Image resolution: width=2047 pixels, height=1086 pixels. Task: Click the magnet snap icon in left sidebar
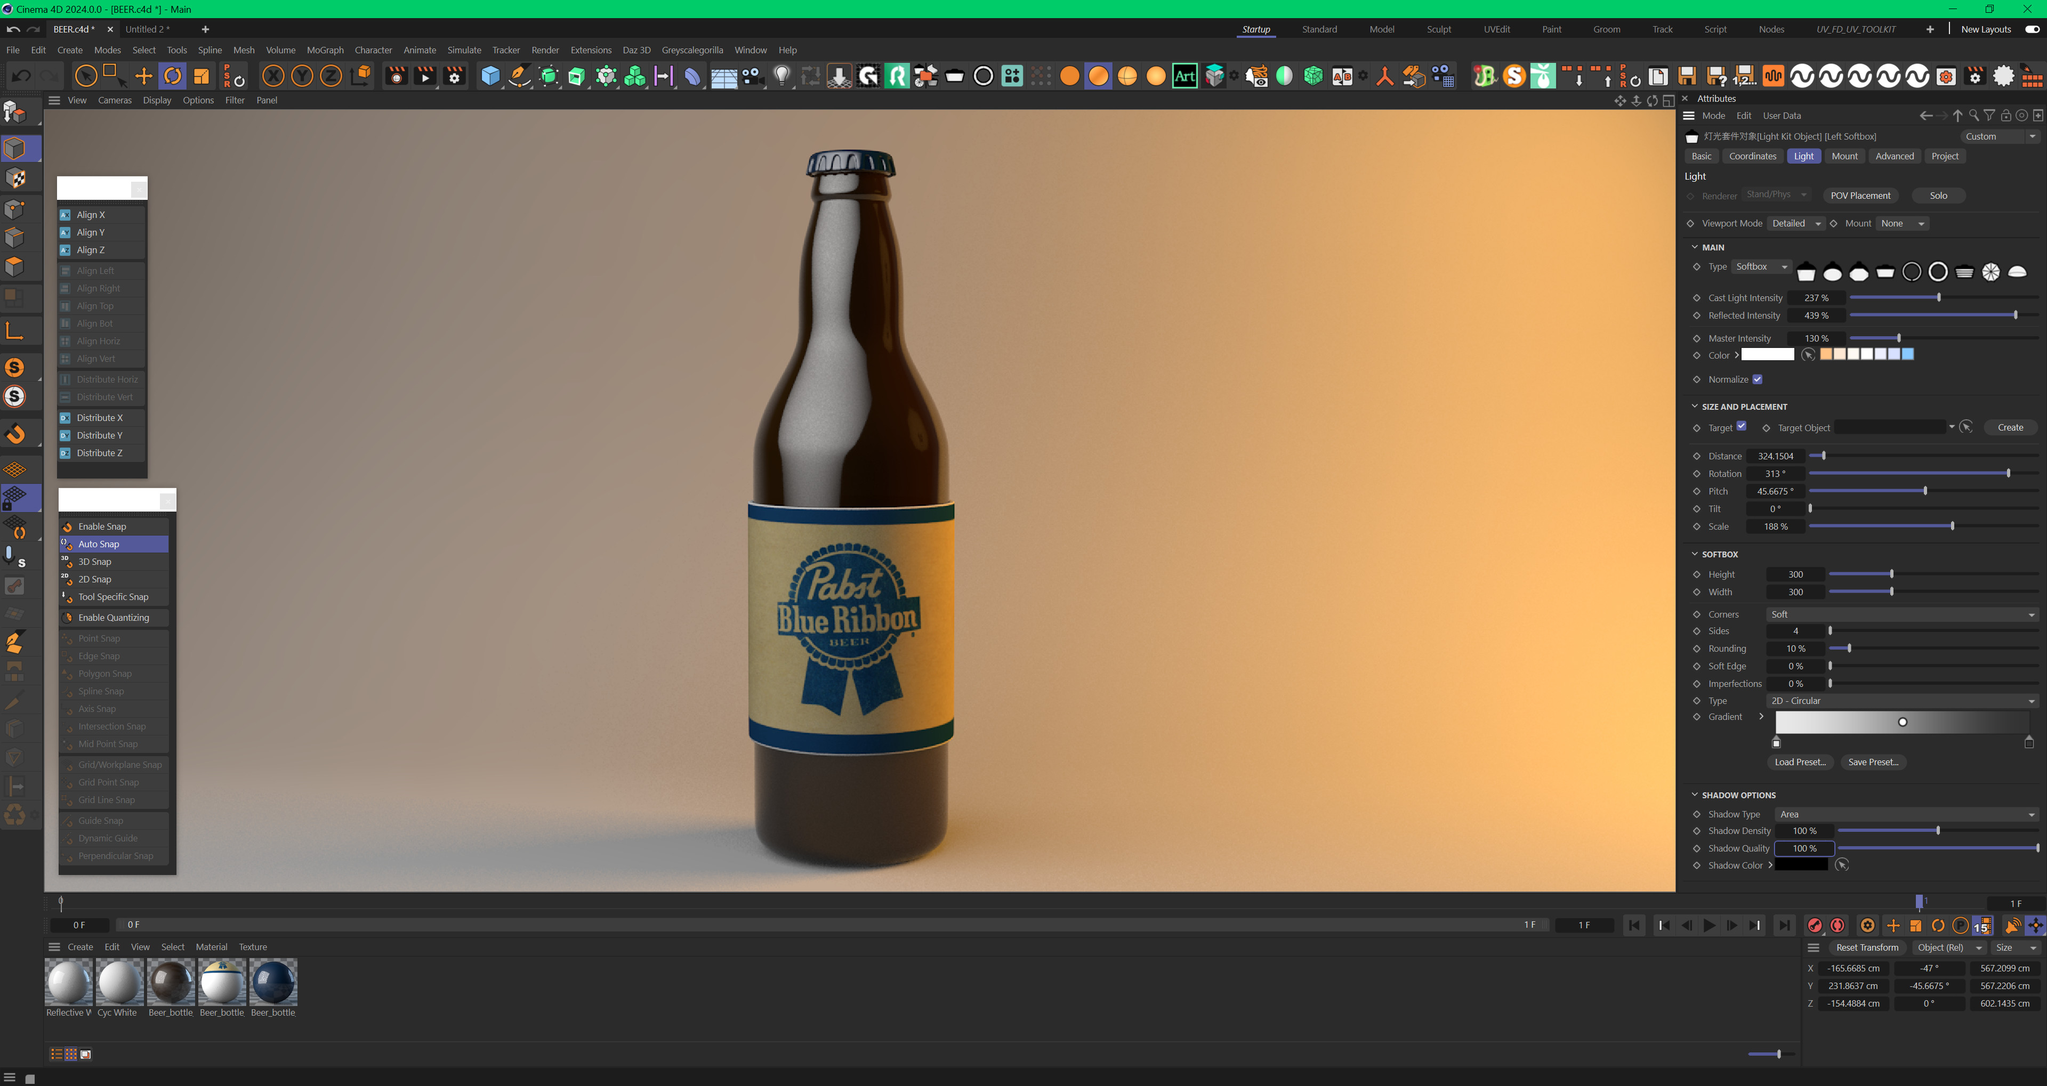[x=15, y=434]
